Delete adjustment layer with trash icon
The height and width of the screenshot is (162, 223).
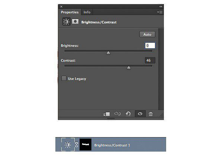(151, 114)
